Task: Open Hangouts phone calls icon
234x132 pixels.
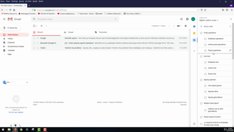Action: (x=20, y=125)
